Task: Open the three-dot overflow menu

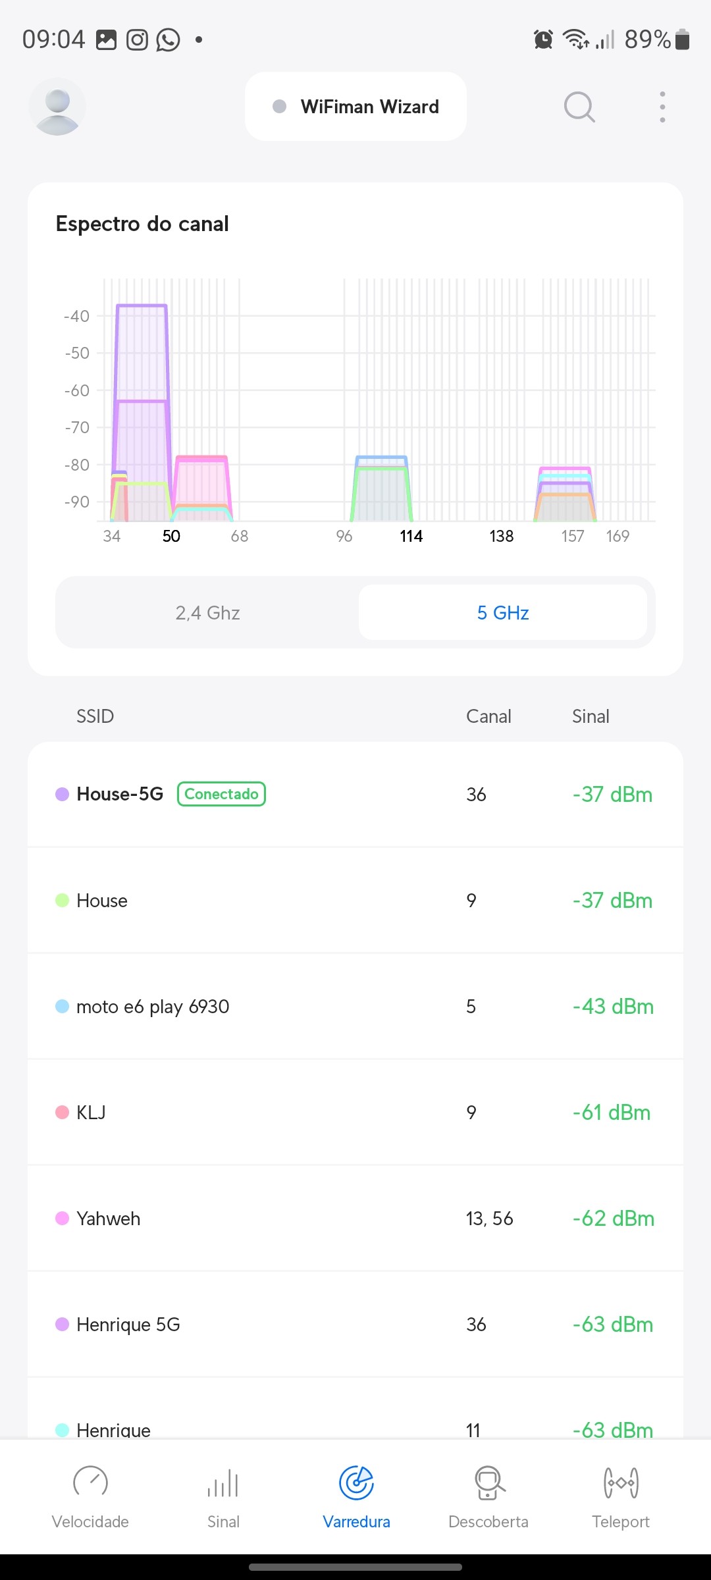Action: click(662, 107)
